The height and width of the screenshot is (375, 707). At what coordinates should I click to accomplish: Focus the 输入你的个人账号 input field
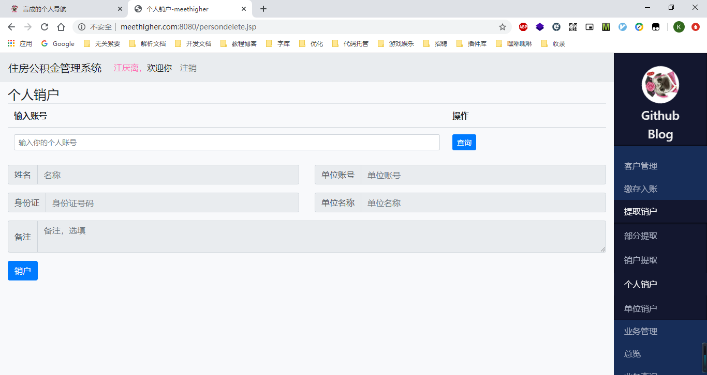[x=227, y=143]
